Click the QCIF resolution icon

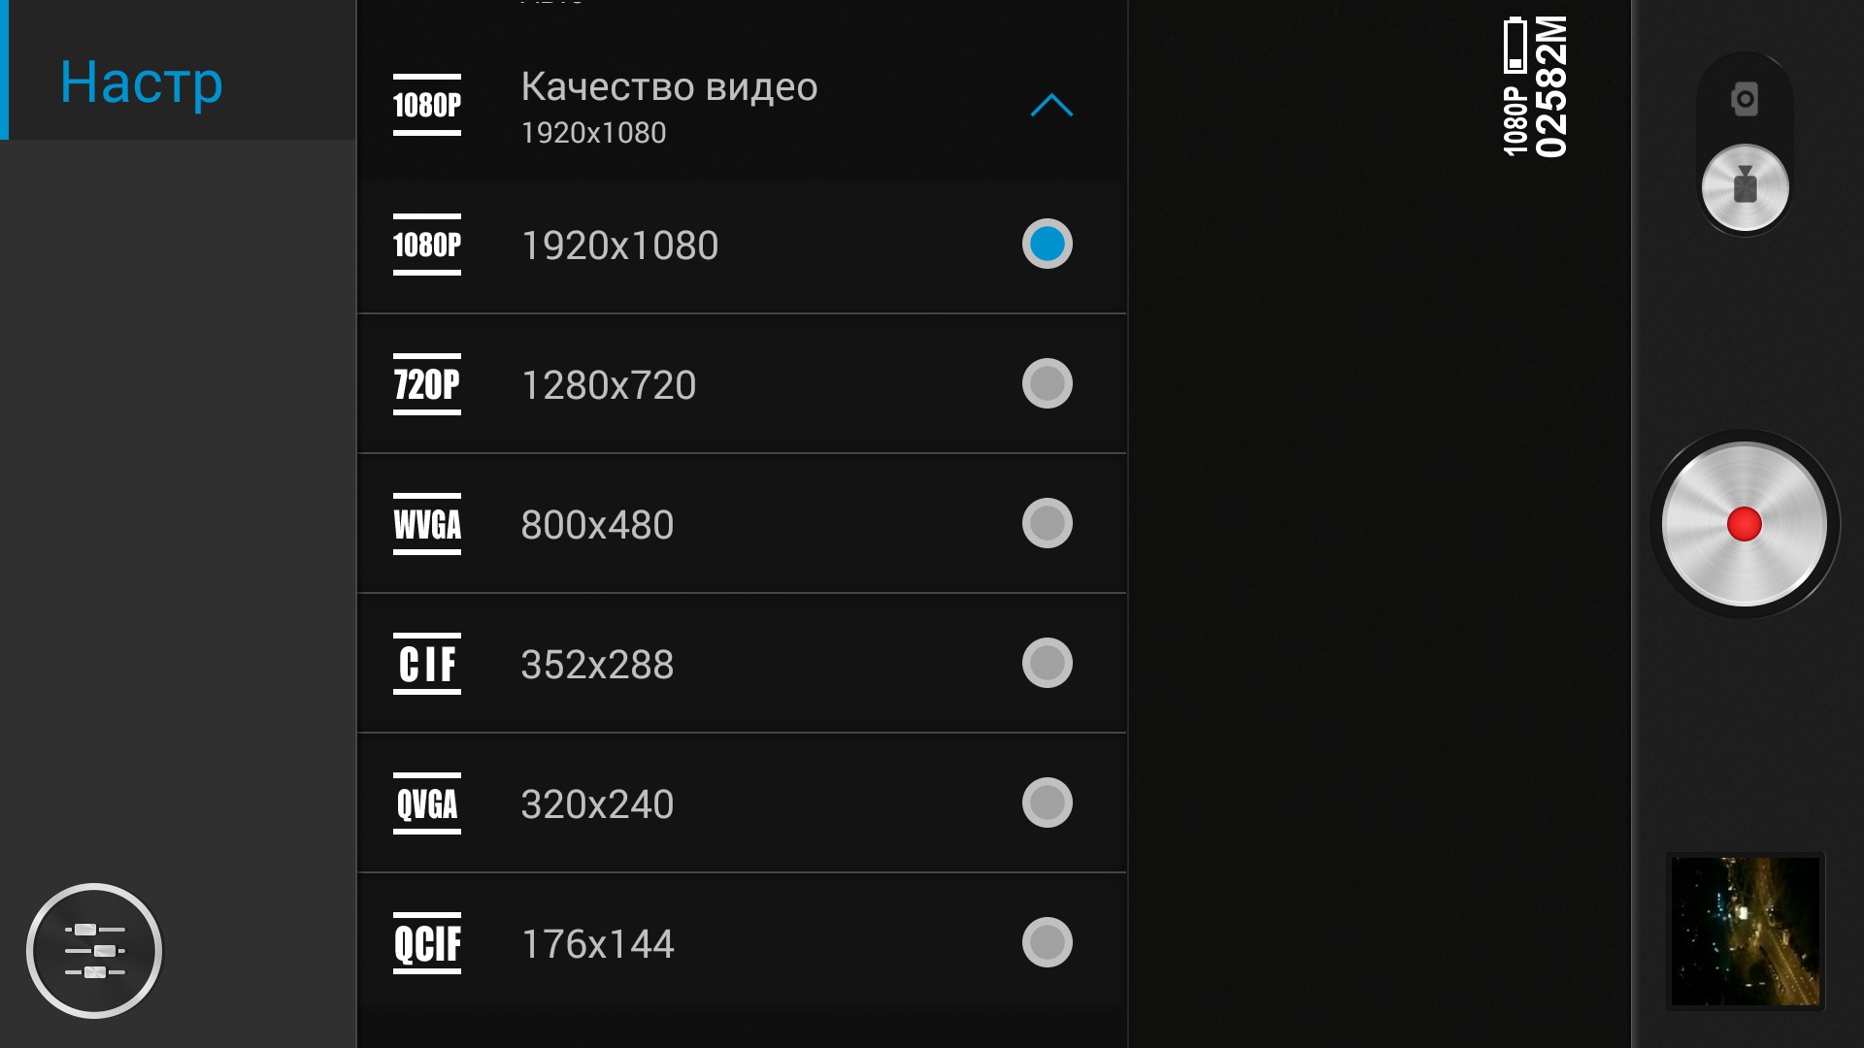coord(427,943)
